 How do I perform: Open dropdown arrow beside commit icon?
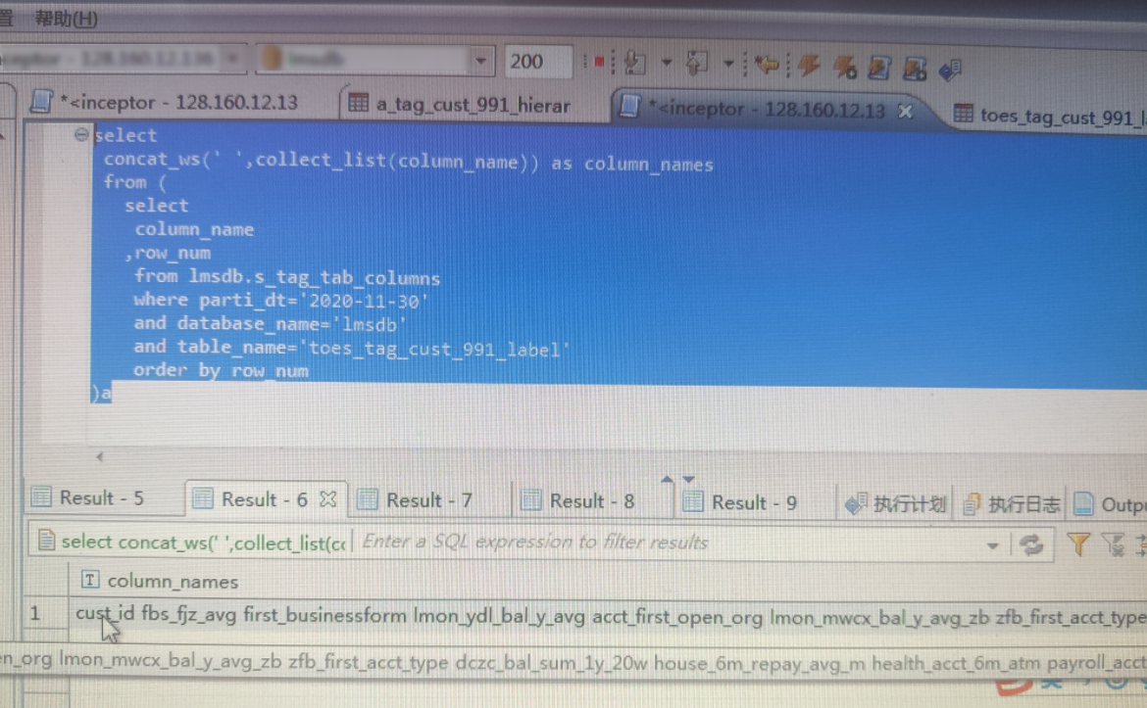[x=667, y=63]
